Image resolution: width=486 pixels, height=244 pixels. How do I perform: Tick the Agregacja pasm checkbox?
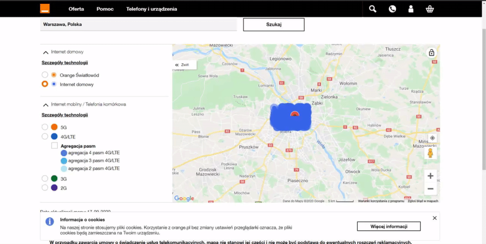[x=54, y=146]
